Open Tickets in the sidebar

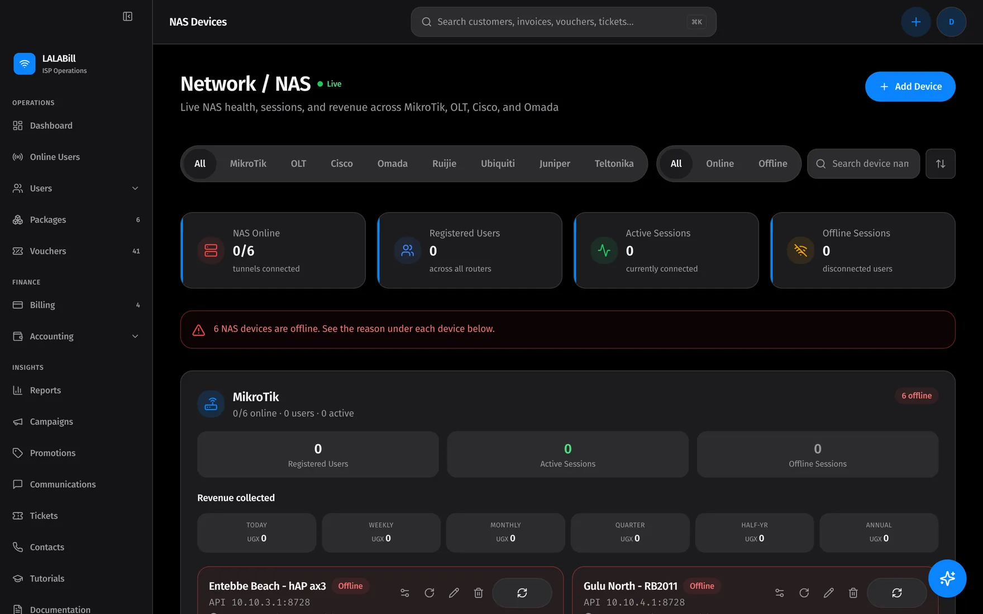(76, 516)
